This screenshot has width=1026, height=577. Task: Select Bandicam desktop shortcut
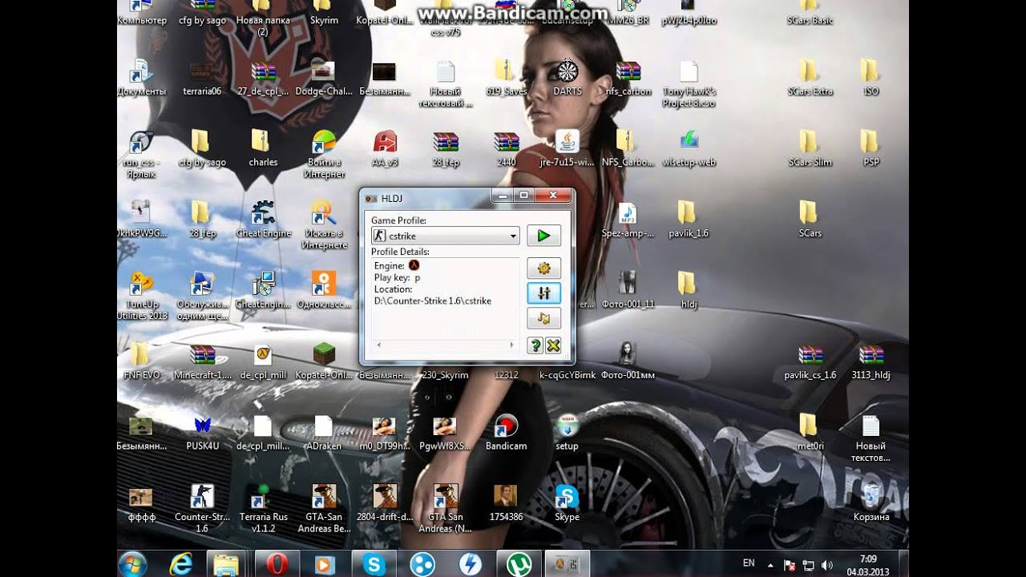coord(507,432)
